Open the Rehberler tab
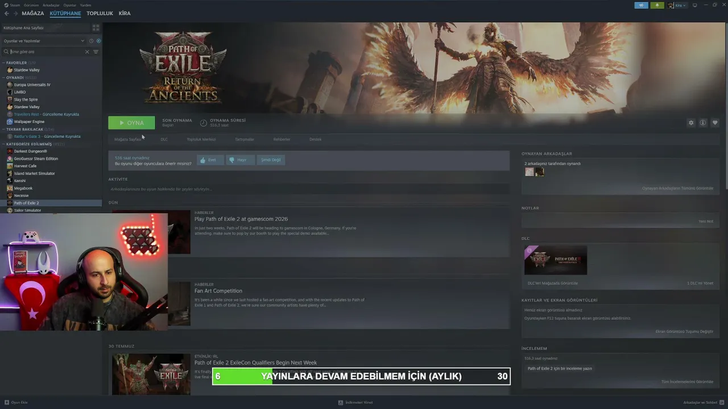728x409 pixels. 282,139
